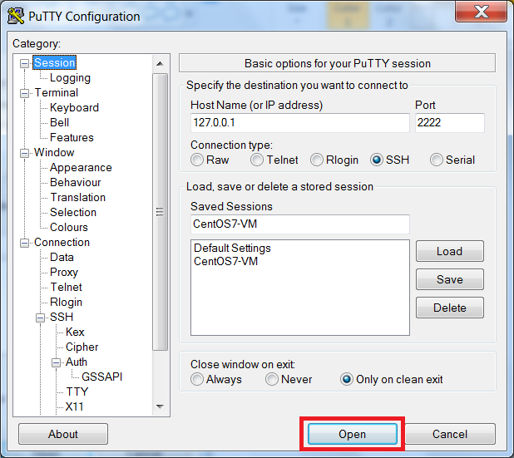Collapse the SSH category expander
The image size is (514, 458).
pyautogui.click(x=40, y=318)
